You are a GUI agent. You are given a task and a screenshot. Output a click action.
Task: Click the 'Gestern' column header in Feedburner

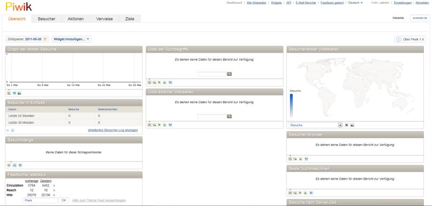(x=45, y=181)
